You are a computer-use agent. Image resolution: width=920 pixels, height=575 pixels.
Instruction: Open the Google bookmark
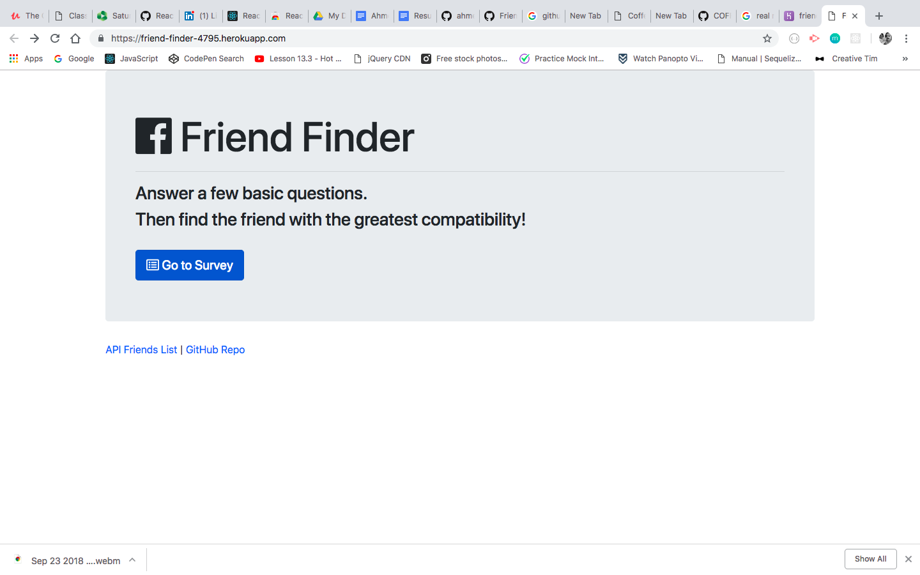coord(74,59)
